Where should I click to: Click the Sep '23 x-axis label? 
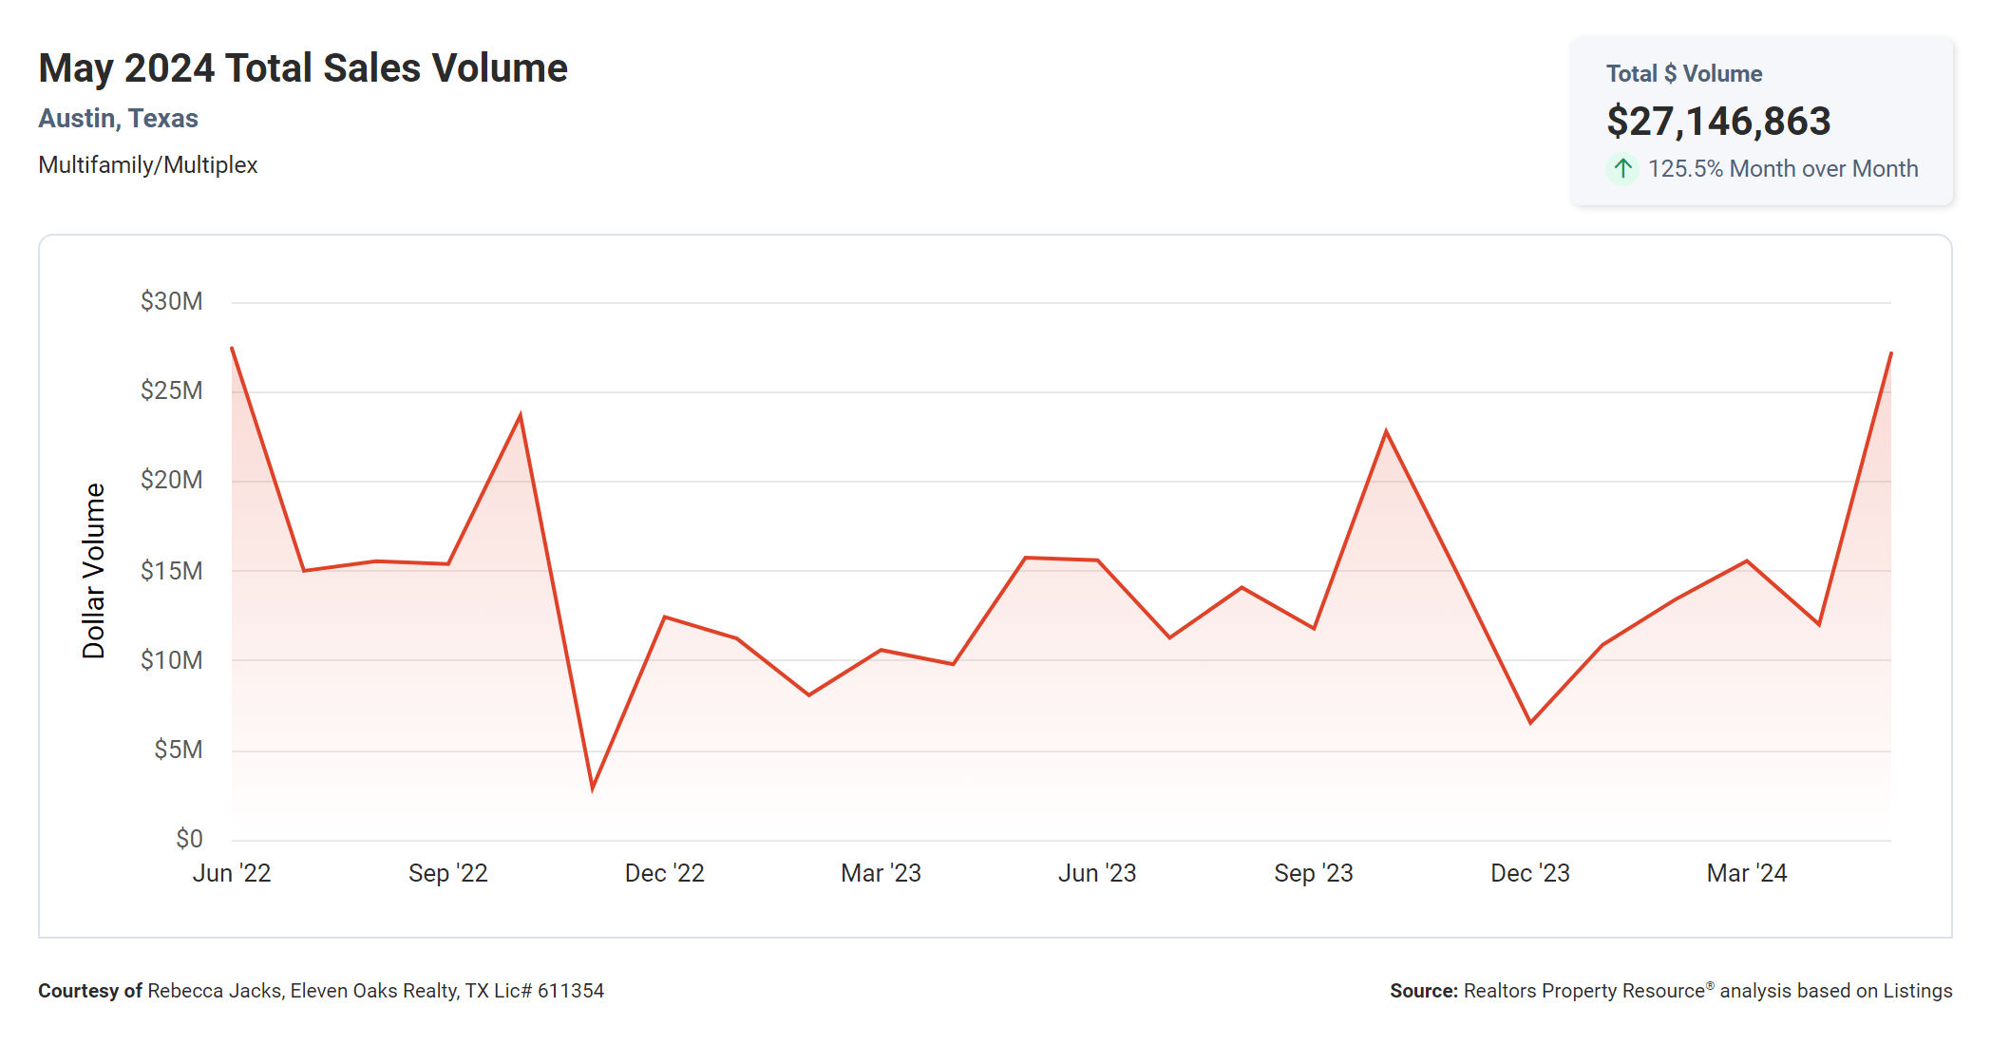coord(1313,873)
